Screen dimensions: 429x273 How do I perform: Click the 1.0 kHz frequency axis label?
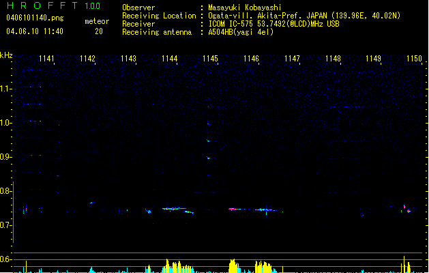pos(6,123)
